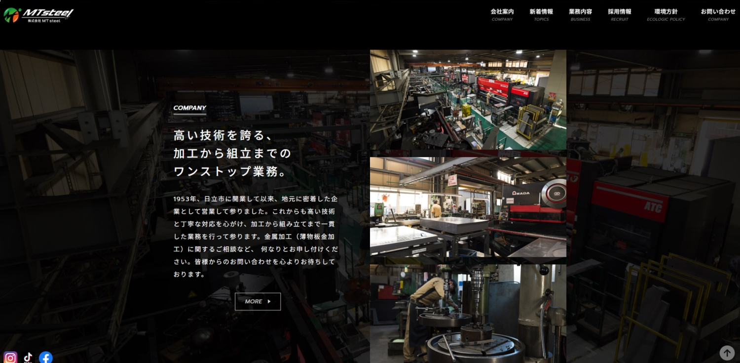Click the Amada machine workshop photo
This screenshot has width=740, height=363.
click(468, 206)
